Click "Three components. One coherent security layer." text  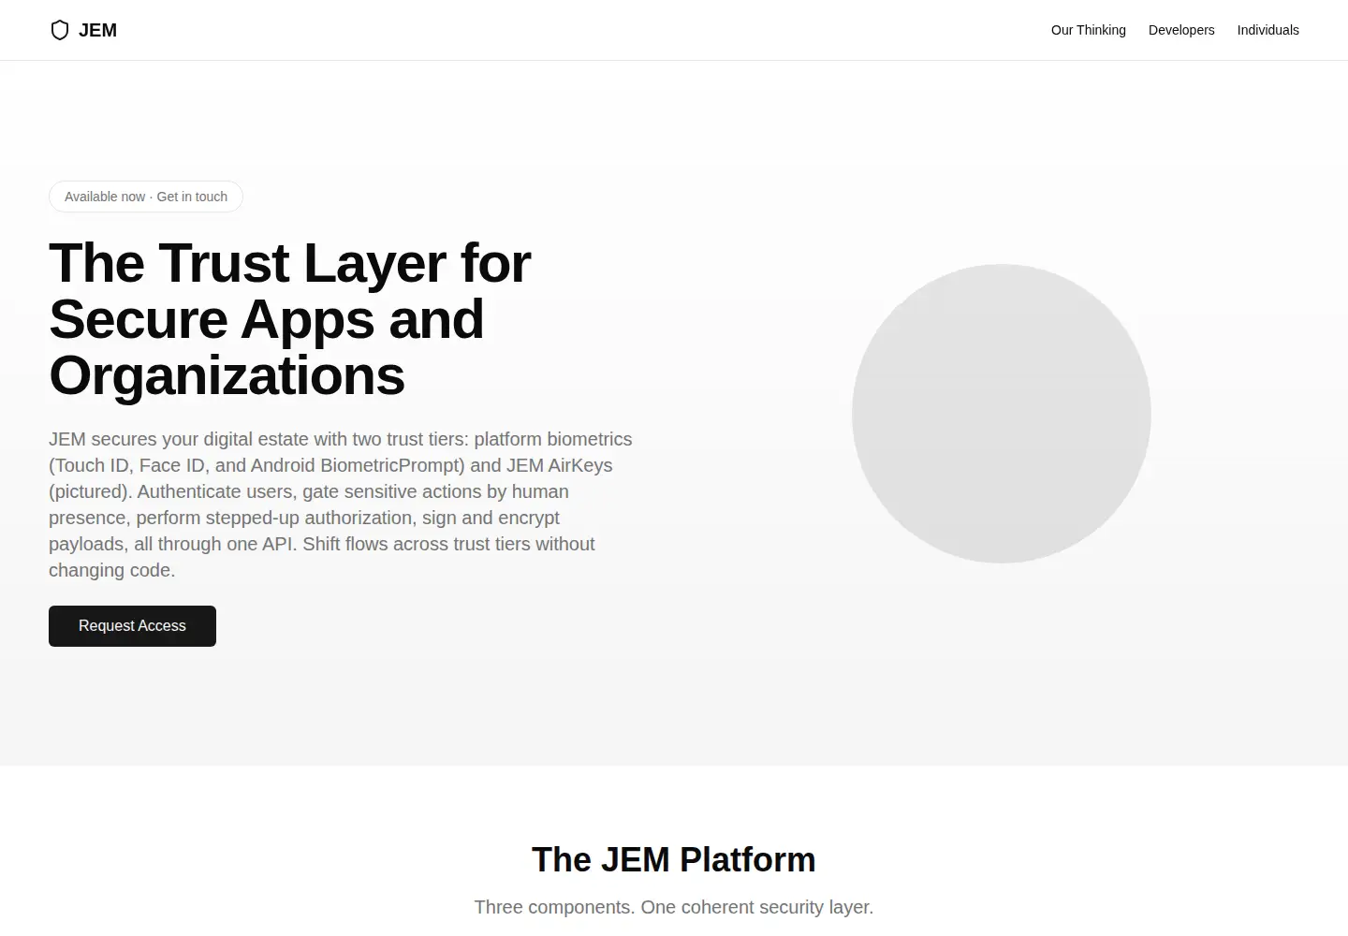click(x=674, y=907)
